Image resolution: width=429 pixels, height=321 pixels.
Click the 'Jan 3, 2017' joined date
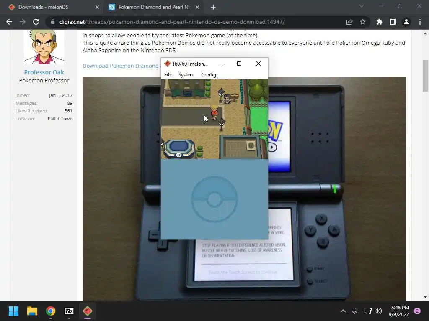pyautogui.click(x=61, y=95)
